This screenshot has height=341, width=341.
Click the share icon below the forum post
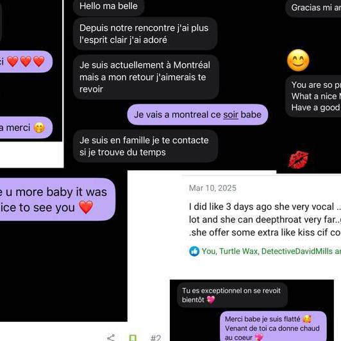(111, 338)
